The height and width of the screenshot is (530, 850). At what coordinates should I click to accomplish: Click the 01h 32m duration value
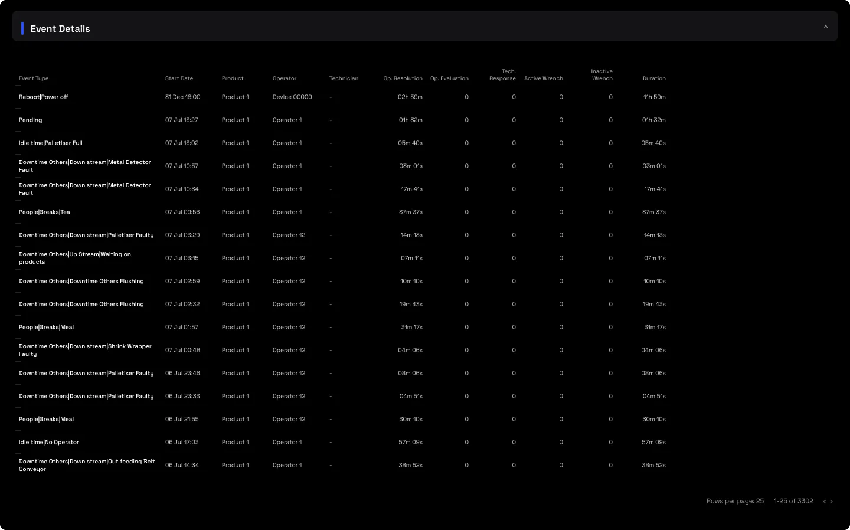pos(654,120)
